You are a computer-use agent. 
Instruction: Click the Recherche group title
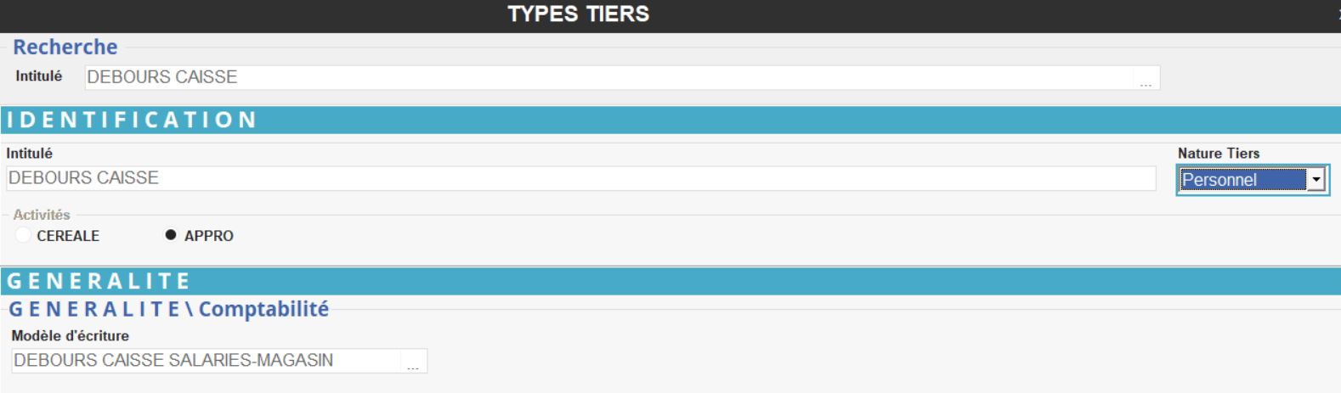click(65, 48)
